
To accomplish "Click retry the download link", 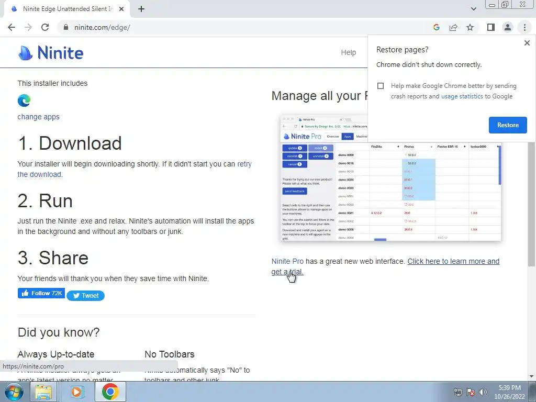I will pyautogui.click(x=135, y=169).
